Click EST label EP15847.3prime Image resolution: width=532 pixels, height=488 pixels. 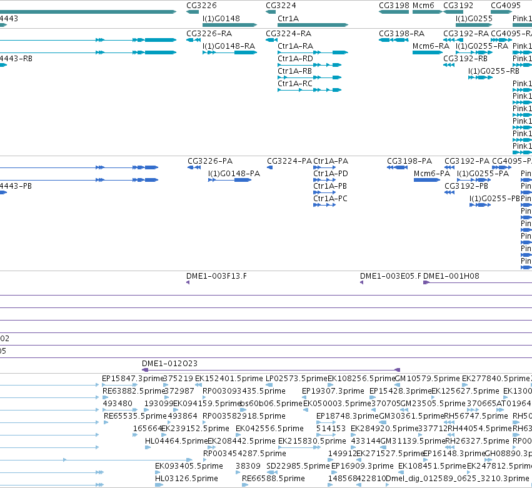pyautogui.click(x=133, y=379)
